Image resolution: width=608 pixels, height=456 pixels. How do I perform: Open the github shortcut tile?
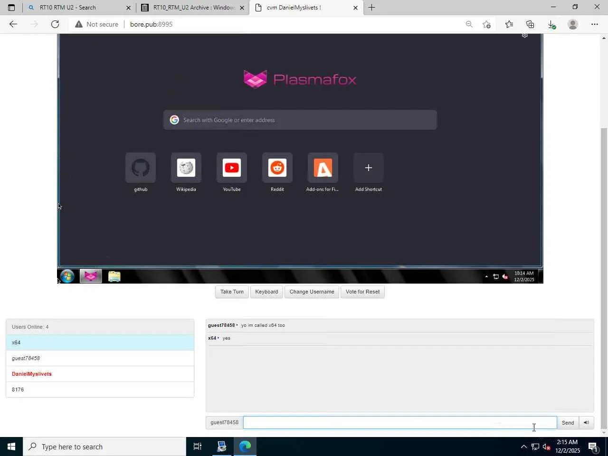(x=141, y=168)
